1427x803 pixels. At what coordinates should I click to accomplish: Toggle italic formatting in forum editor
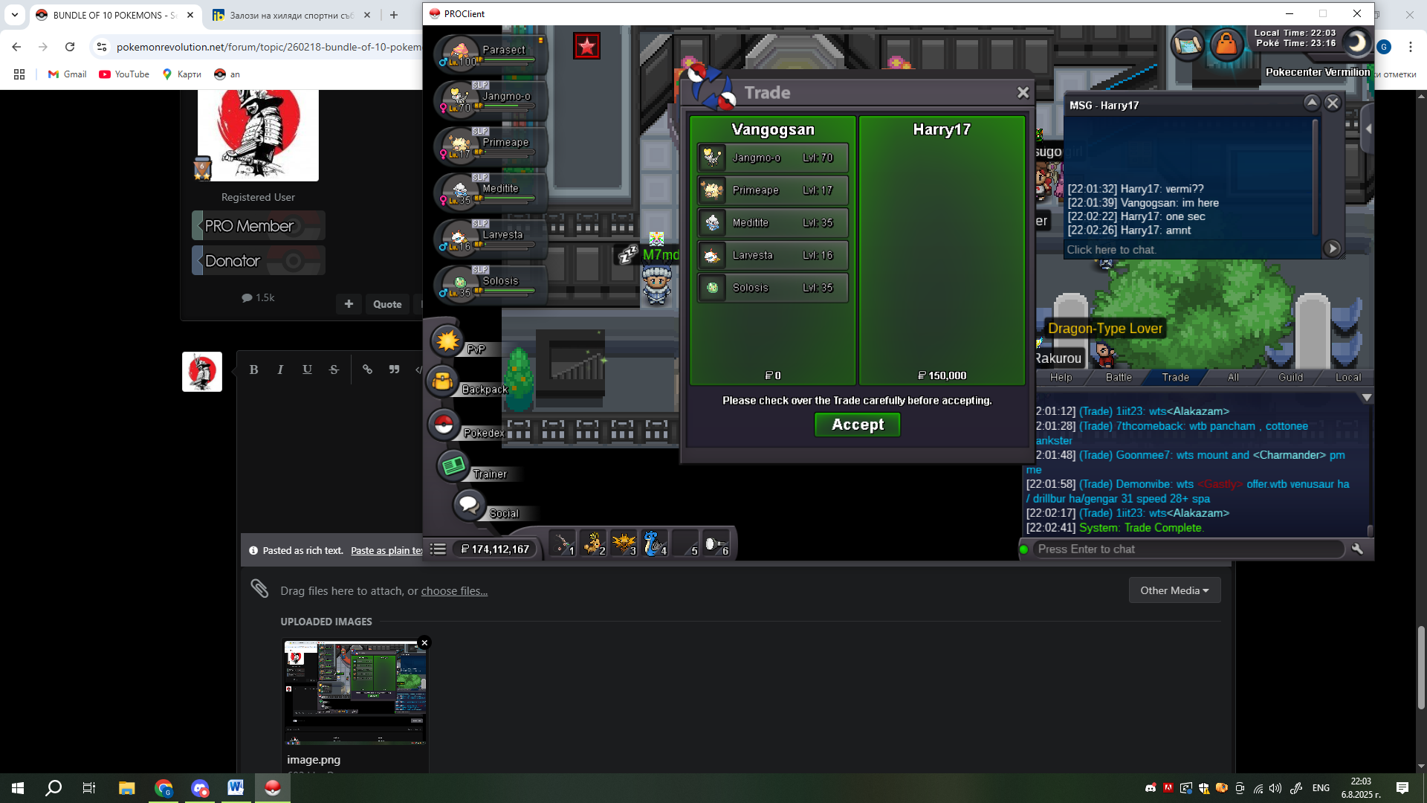280,370
